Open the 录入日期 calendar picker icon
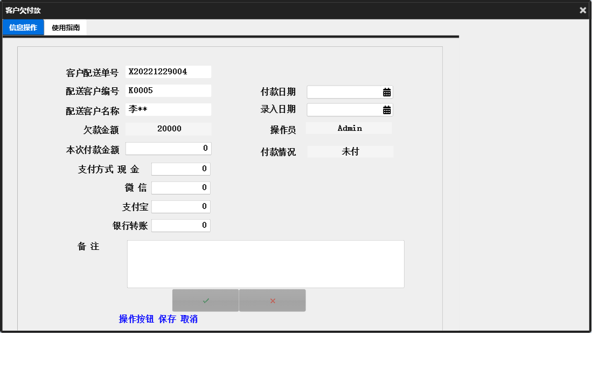The image size is (592, 370). (x=387, y=109)
